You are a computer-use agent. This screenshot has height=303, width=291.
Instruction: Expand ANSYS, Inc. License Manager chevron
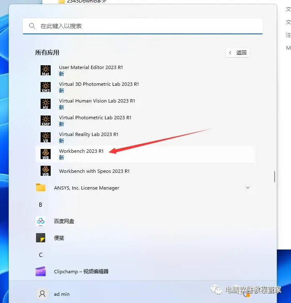pos(248,187)
